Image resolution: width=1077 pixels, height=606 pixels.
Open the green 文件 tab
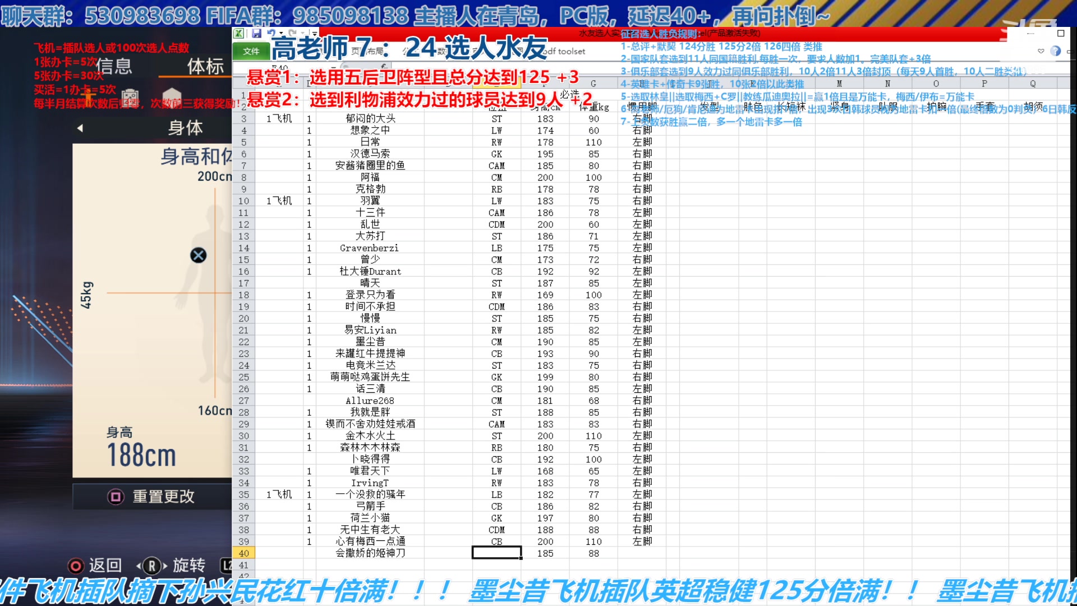point(251,51)
